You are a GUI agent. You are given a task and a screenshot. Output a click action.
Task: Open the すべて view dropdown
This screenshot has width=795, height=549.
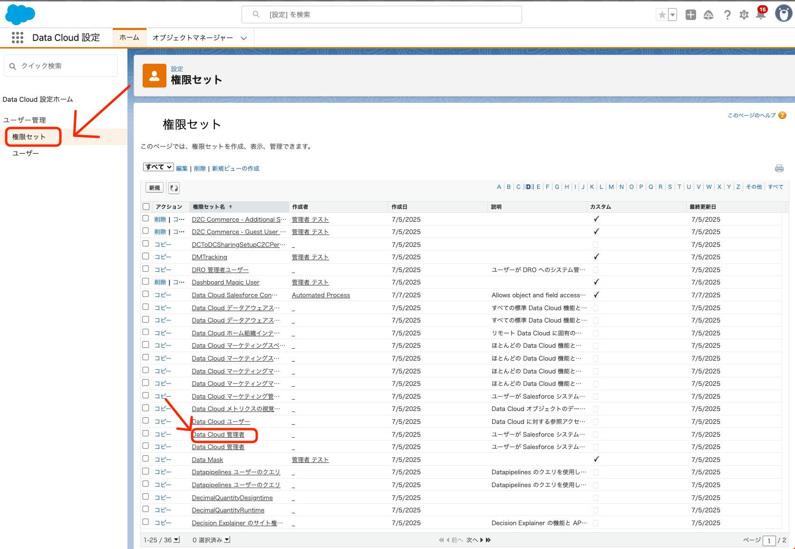point(158,167)
